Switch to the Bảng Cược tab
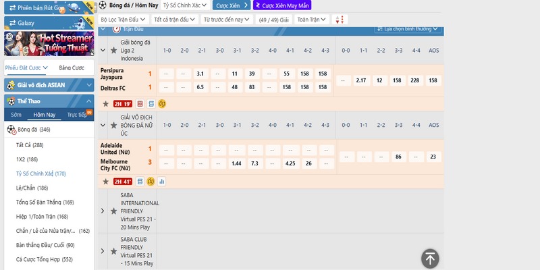Image resolution: width=540 pixels, height=270 pixels. 71,68
